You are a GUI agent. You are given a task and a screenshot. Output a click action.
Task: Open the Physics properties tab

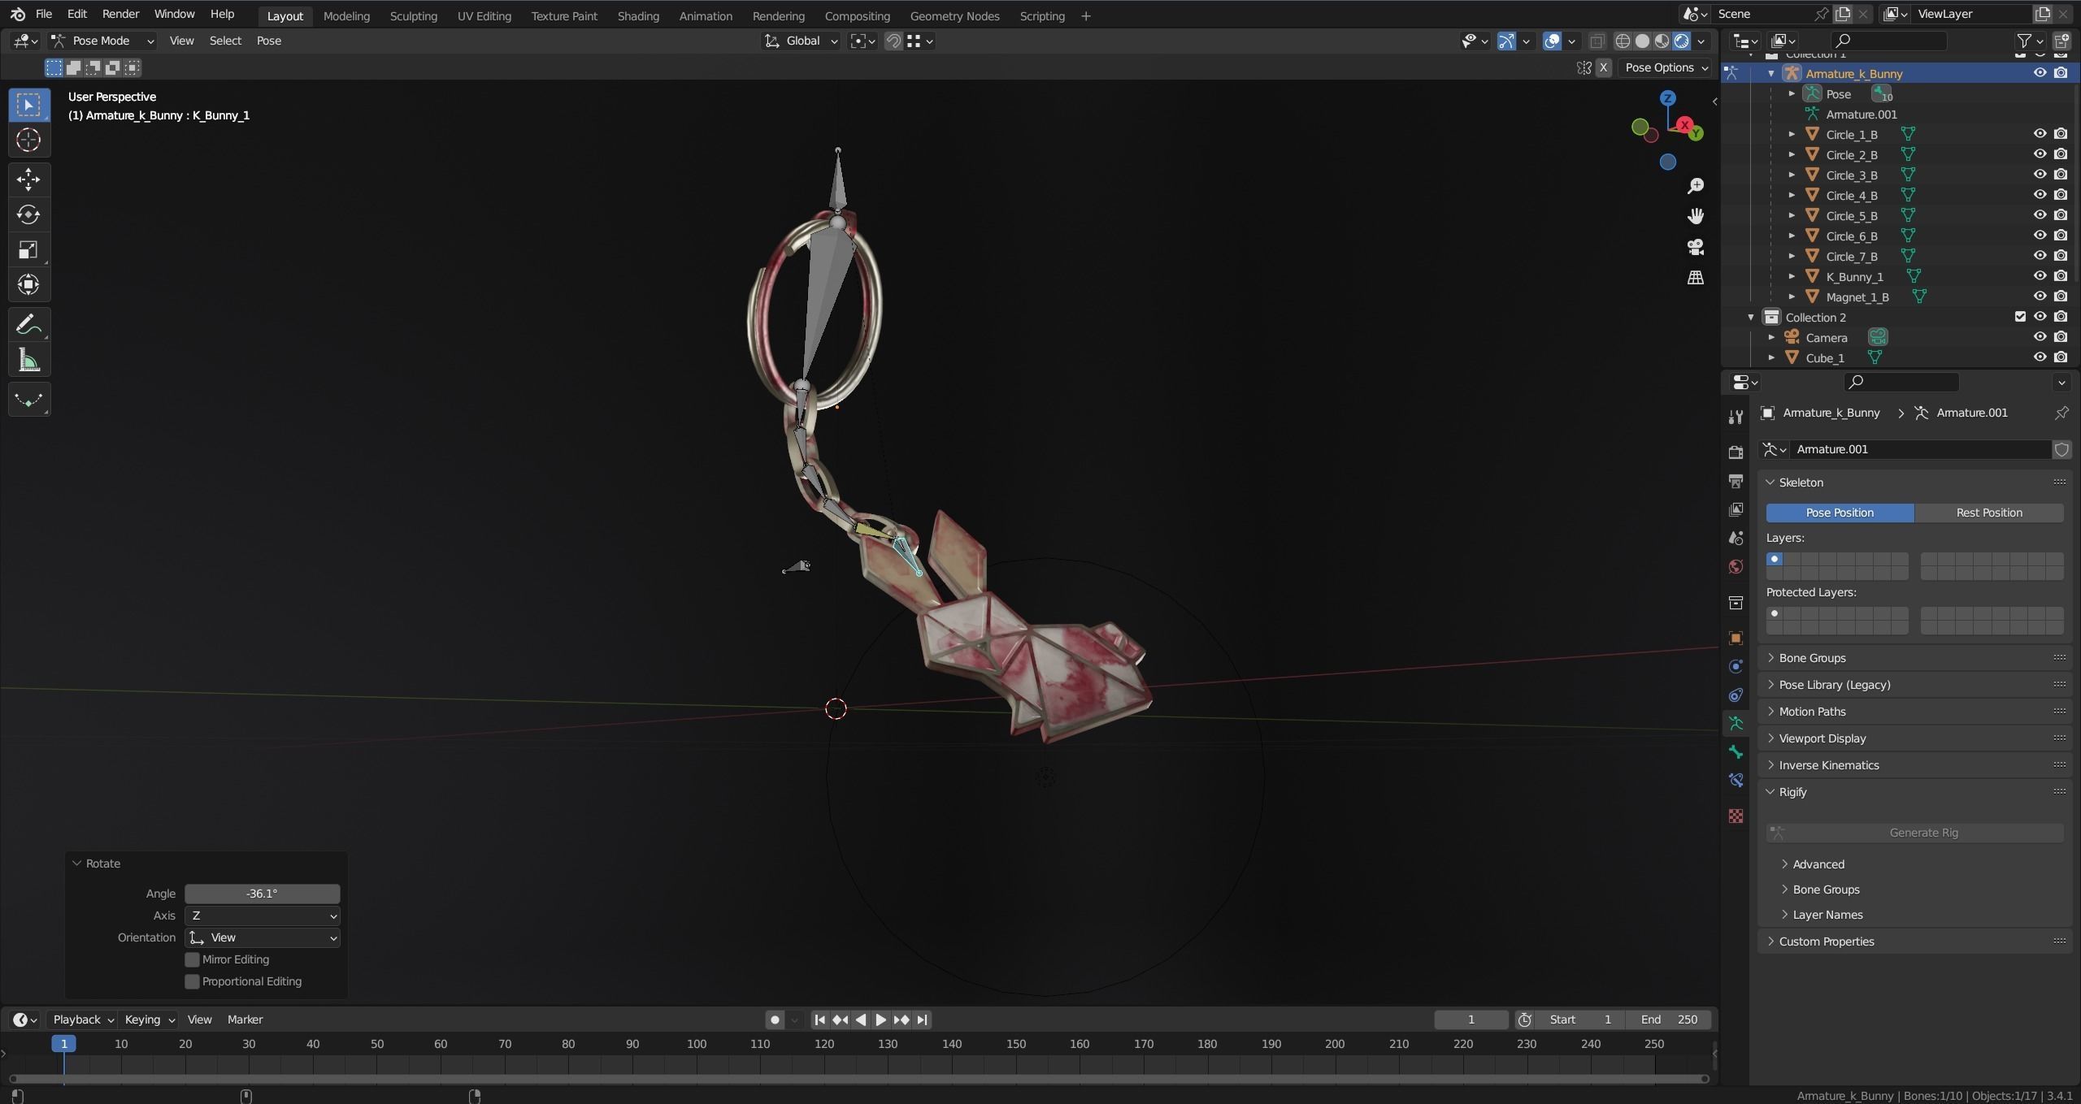[x=1736, y=667]
